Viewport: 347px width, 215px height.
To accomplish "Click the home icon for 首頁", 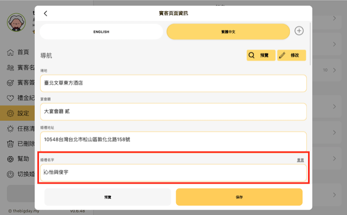I will (x=10, y=52).
